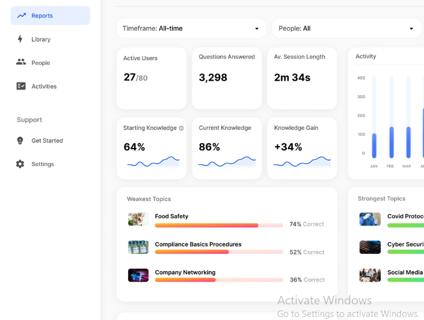Viewport: 424px width, 320px height.
Task: Select the Av. Session Length card
Action: (x=302, y=78)
